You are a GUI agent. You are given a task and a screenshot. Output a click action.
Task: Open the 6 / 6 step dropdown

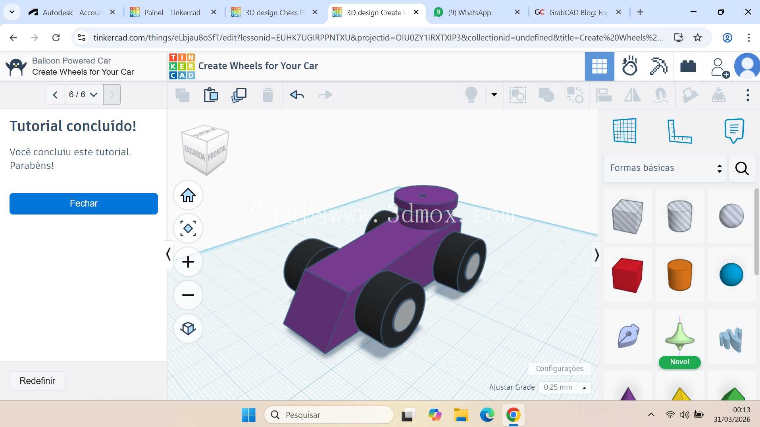pyautogui.click(x=83, y=95)
